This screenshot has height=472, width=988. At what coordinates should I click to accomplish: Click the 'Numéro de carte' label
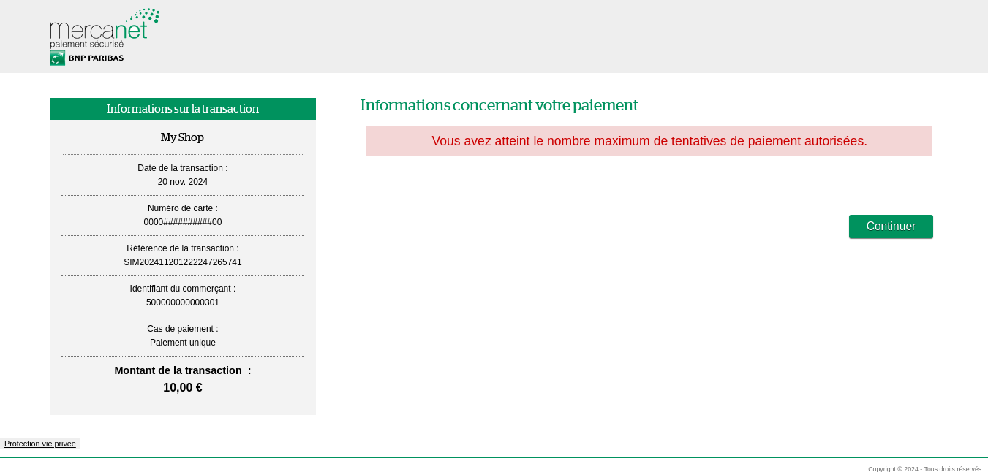182,208
